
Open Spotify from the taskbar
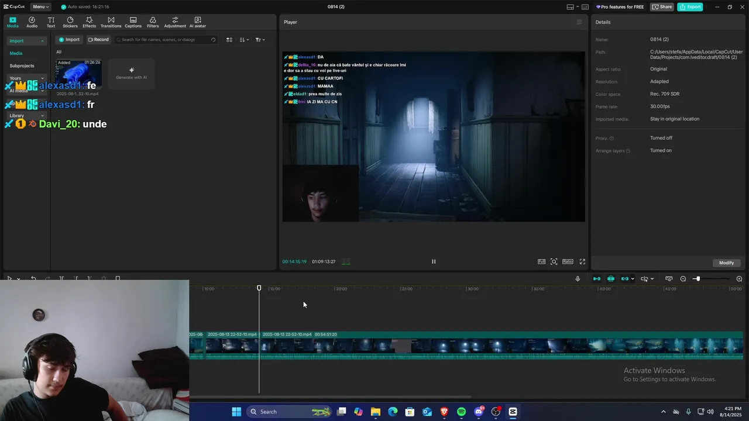pyautogui.click(x=461, y=412)
